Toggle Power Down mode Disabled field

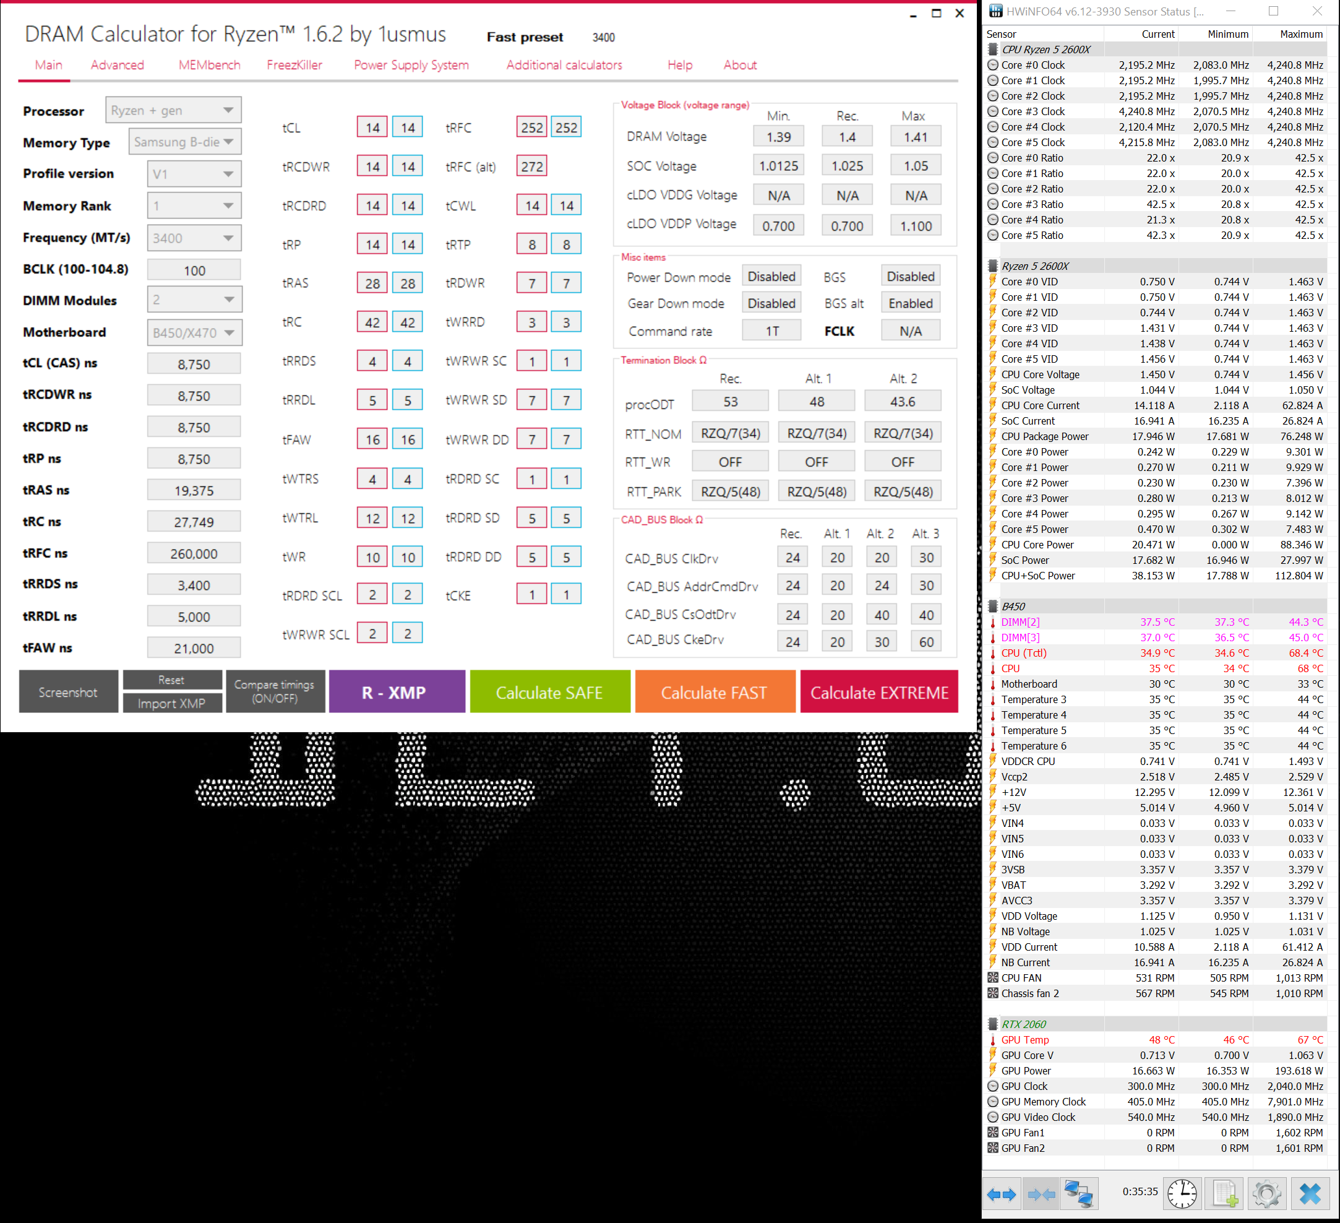[771, 277]
